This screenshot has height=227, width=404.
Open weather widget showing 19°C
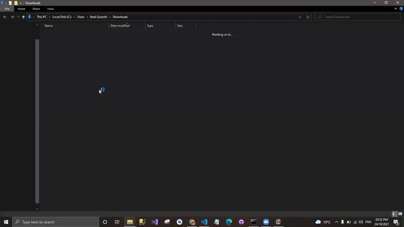(323, 222)
